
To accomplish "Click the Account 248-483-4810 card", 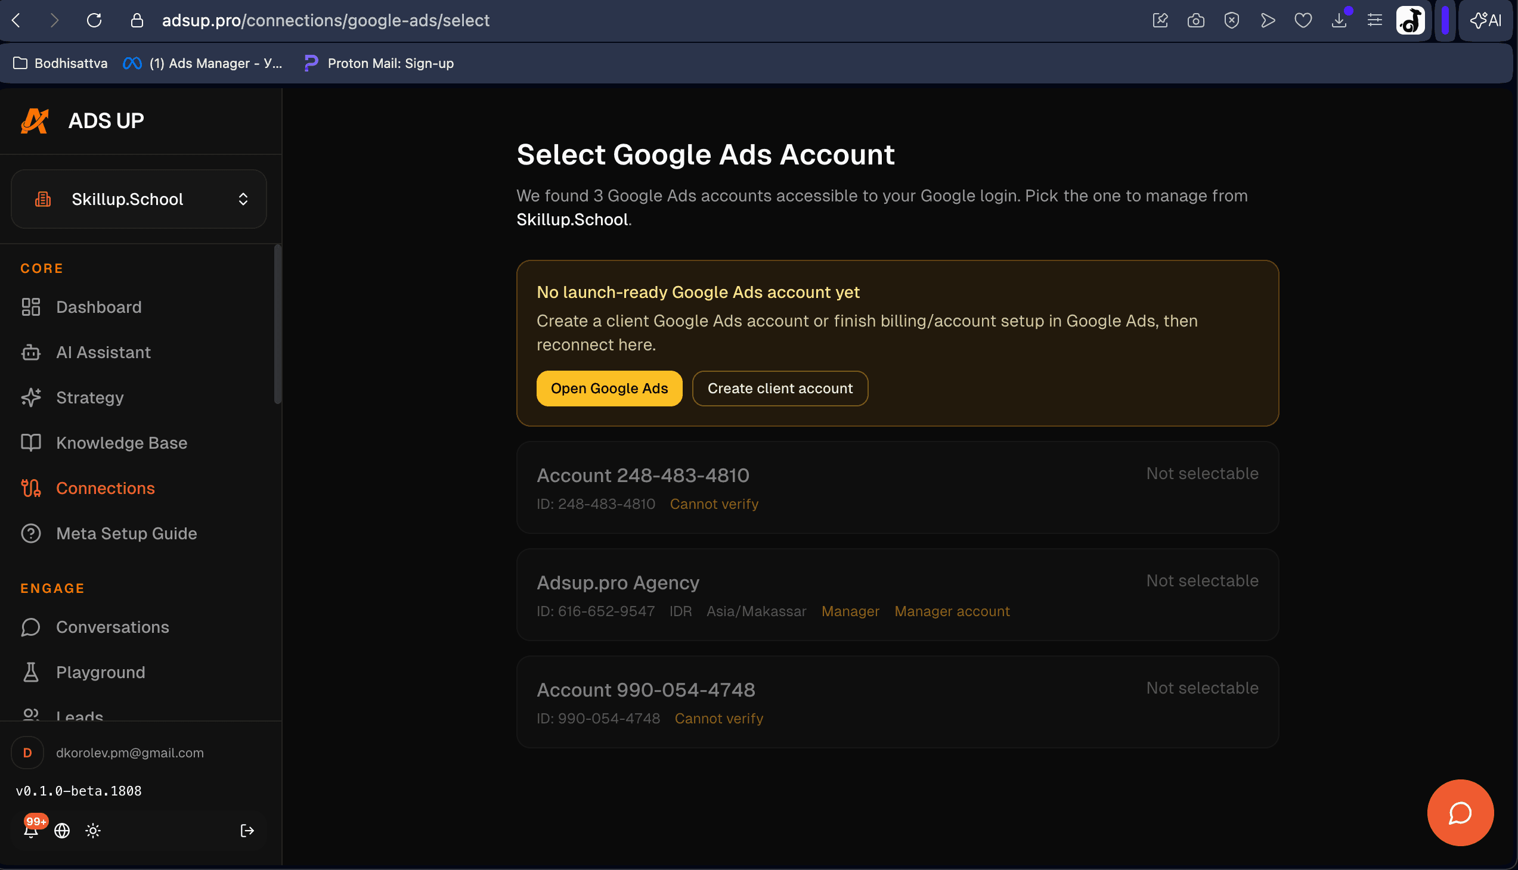I will 897,487.
